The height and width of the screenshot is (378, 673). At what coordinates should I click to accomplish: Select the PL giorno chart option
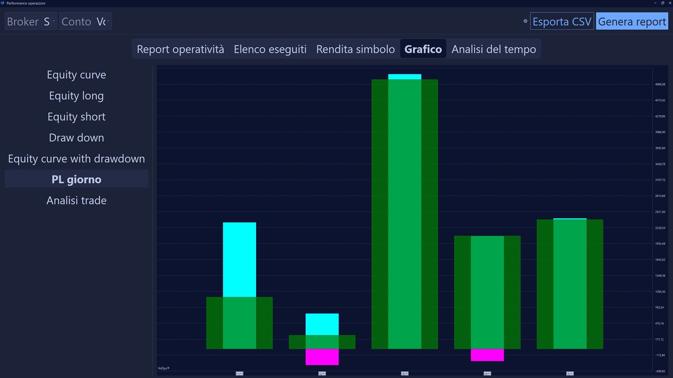click(76, 179)
